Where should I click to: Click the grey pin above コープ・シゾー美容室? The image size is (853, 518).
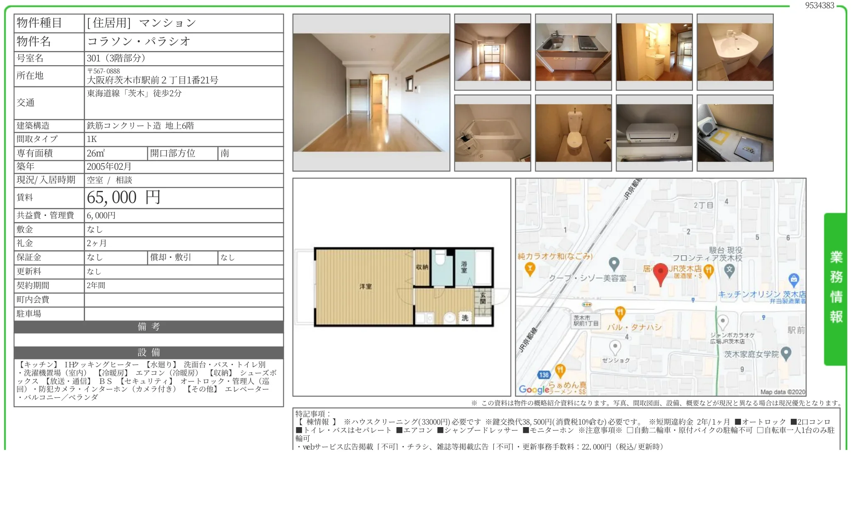614,264
